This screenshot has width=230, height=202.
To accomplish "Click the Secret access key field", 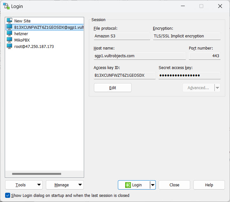I will pyautogui.click(x=189, y=75).
